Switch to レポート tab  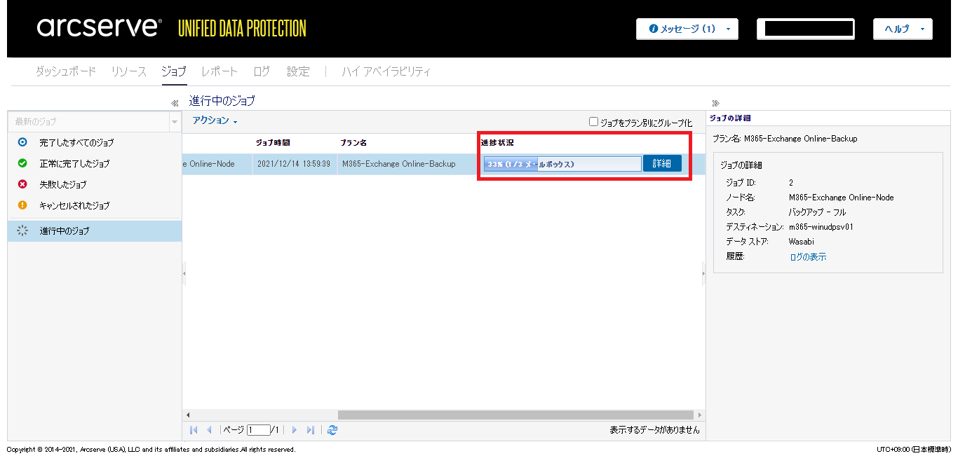(220, 71)
